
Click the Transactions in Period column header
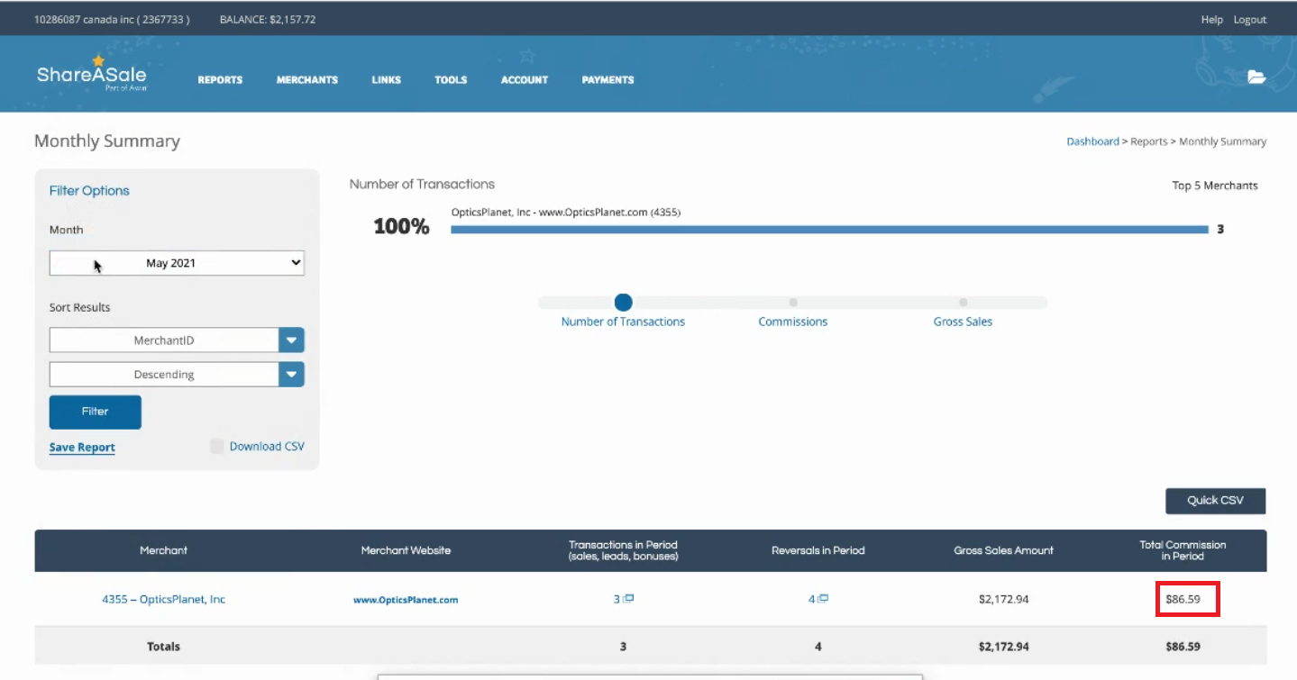pos(623,550)
